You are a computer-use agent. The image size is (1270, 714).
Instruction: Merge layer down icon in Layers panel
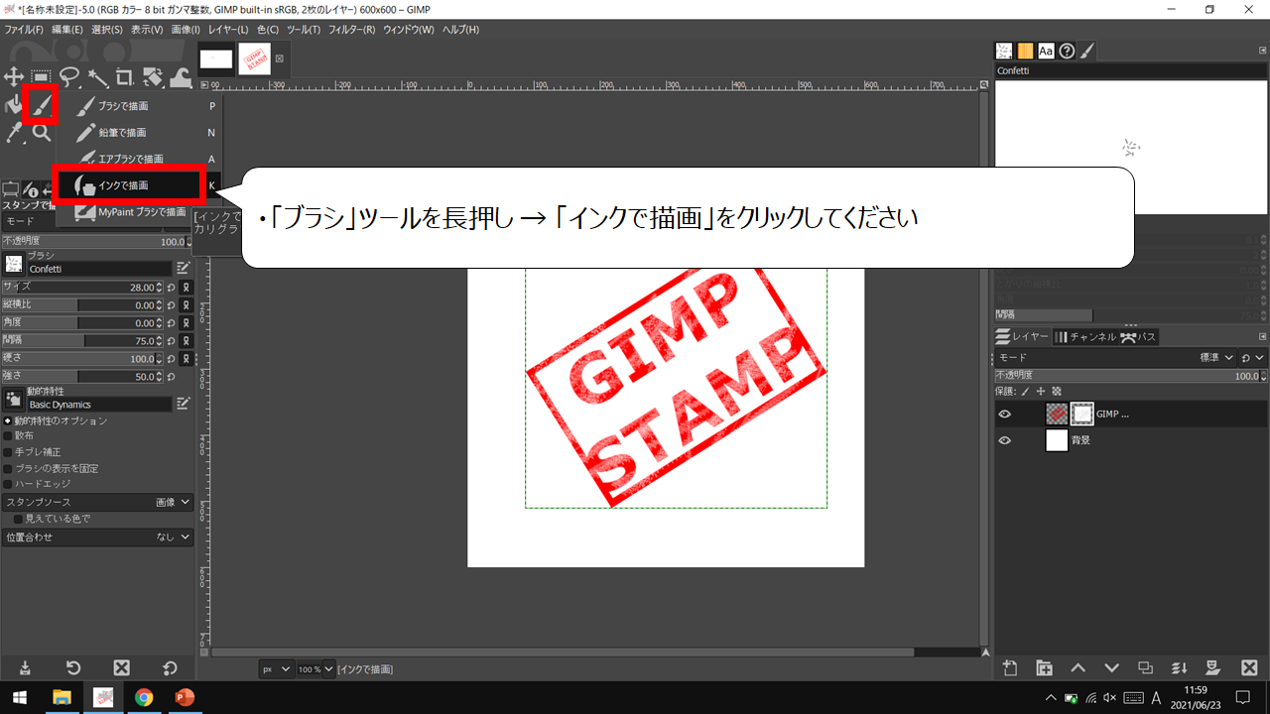(x=1180, y=668)
